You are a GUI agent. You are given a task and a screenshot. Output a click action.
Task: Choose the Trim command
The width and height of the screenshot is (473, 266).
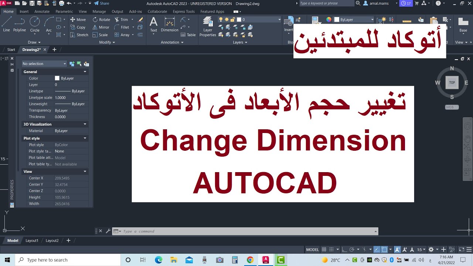tap(121, 20)
